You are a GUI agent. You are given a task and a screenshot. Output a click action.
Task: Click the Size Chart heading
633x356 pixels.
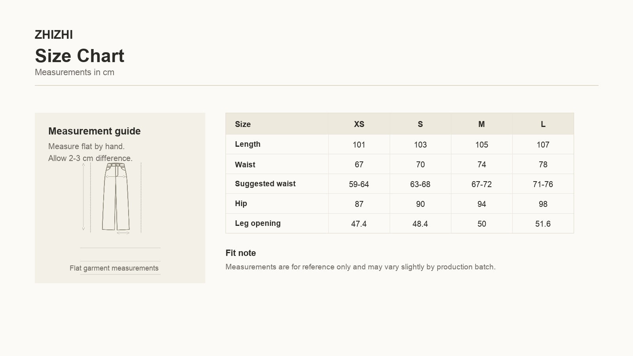80,56
